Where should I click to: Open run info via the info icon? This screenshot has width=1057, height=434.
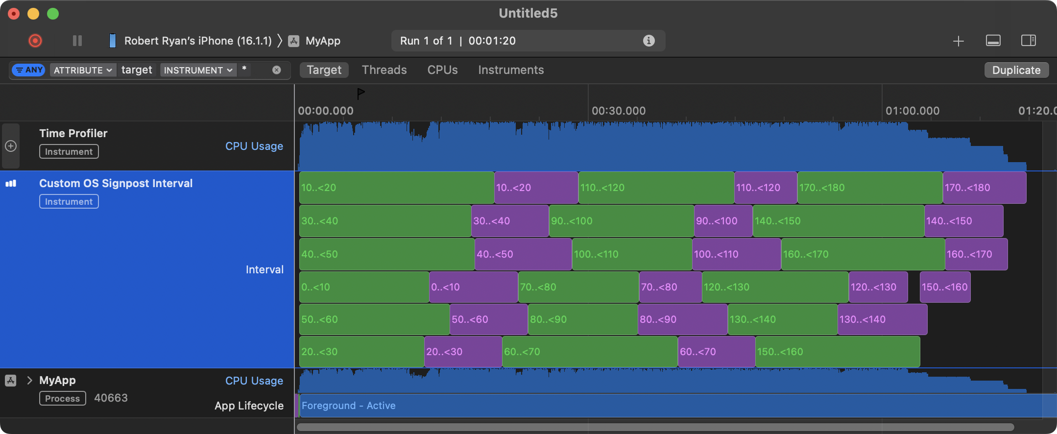point(649,41)
